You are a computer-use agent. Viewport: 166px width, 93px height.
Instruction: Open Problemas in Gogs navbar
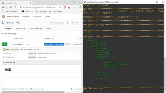point(26,17)
